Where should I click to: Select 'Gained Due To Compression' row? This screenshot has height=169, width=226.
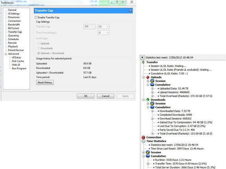click(x=186, y=122)
